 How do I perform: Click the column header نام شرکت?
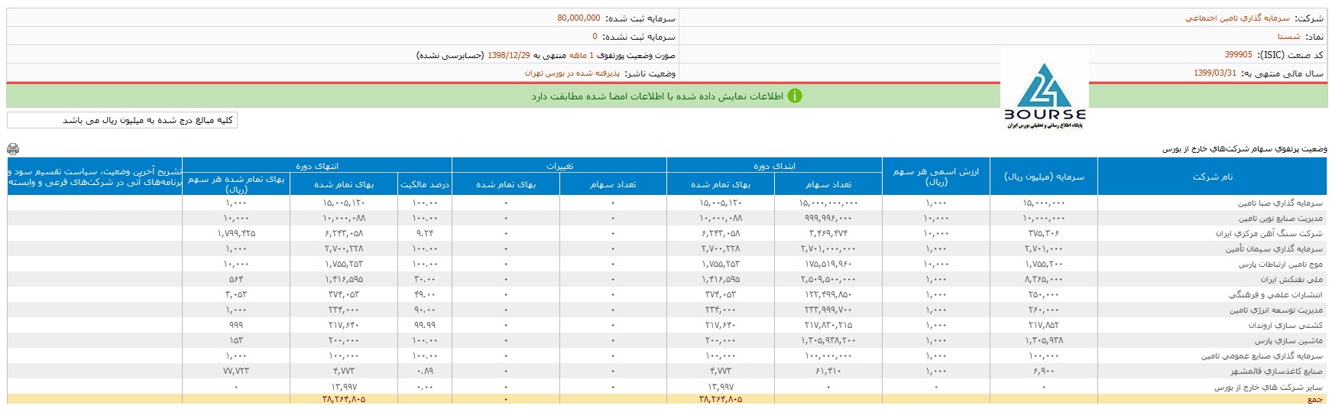pos(1212,177)
